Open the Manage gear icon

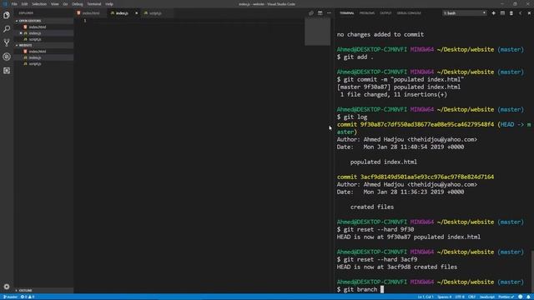coord(7,287)
